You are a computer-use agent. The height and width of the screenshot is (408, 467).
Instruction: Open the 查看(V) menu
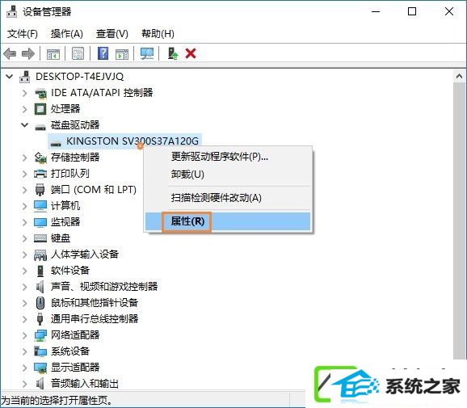[112, 34]
